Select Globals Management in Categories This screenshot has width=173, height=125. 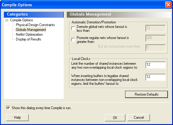[31, 30]
